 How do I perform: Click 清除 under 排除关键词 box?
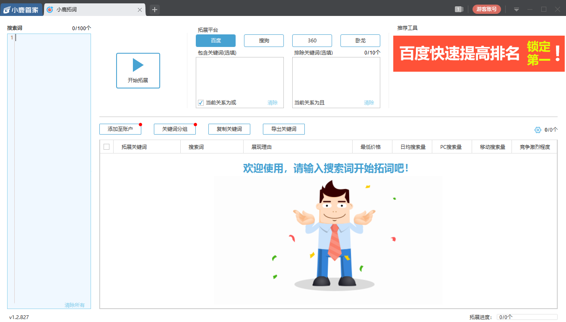click(x=369, y=103)
